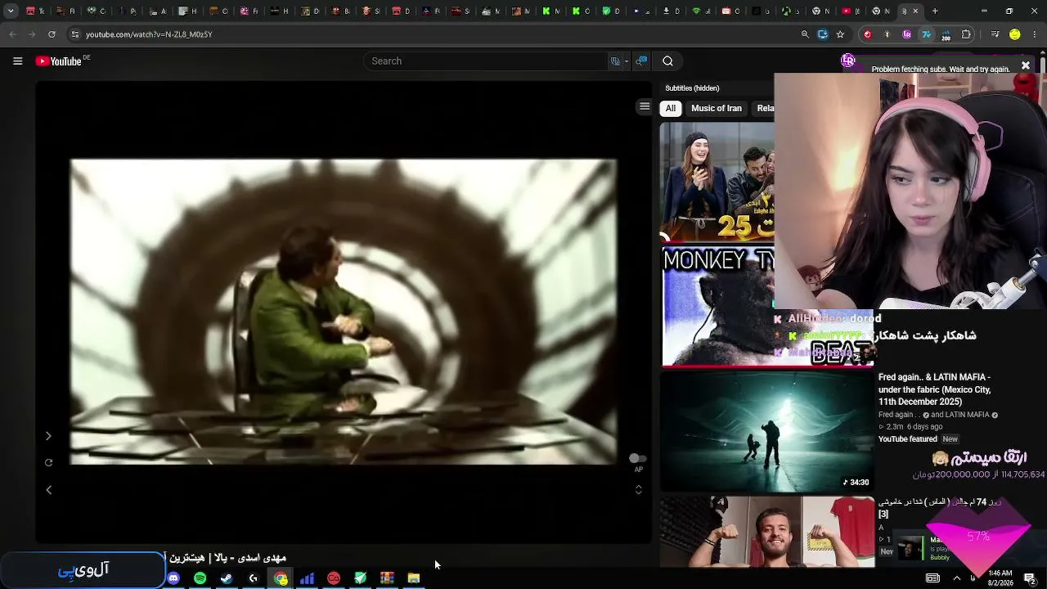Viewport: 1047px width, 589px height.
Task: Open the touch keyboard tray icon
Action: 932,578
